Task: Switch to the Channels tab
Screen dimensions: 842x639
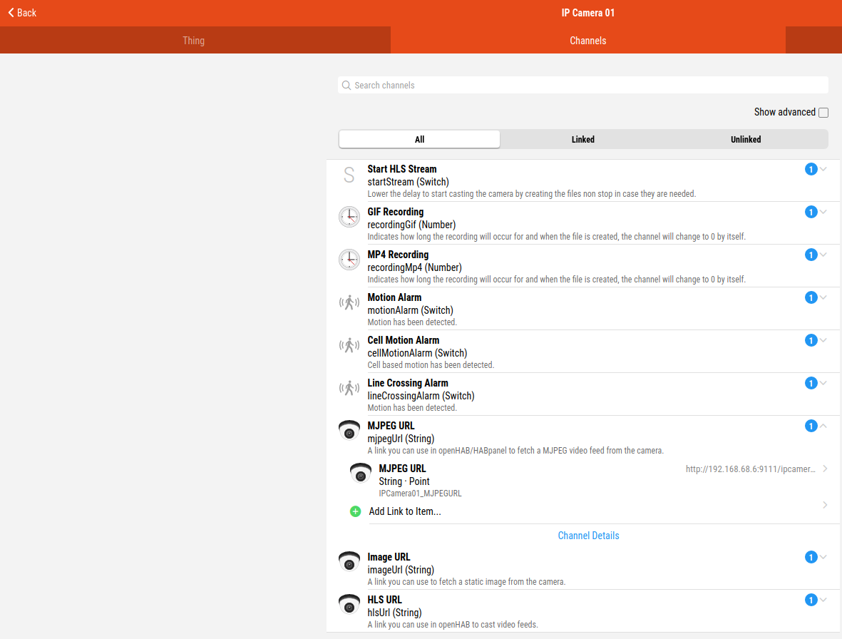Action: pos(587,41)
